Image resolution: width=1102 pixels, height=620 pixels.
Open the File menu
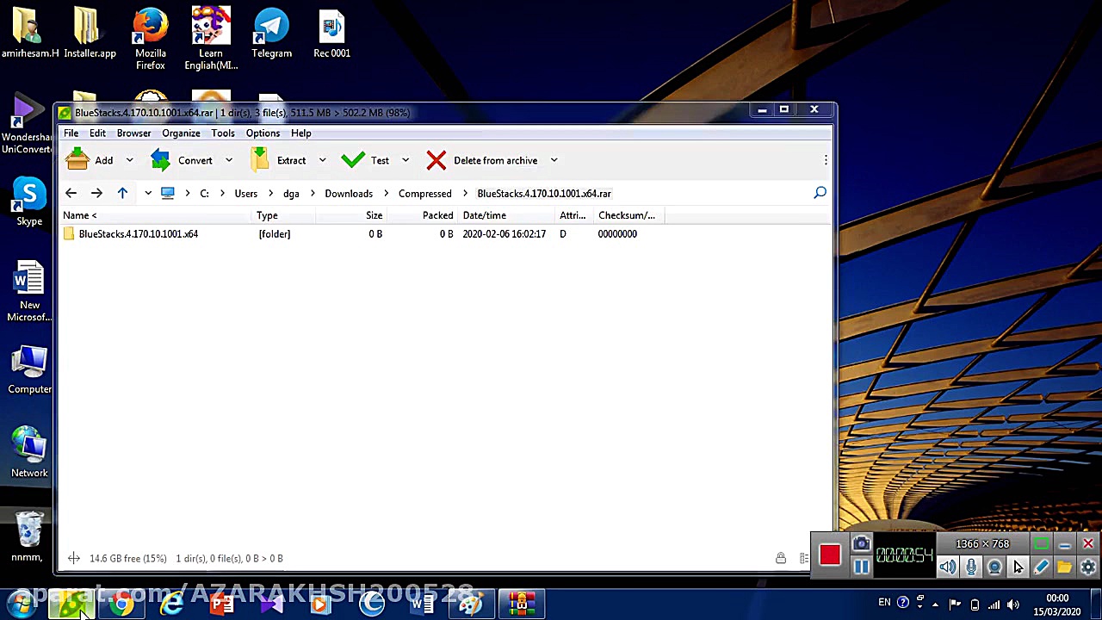click(x=71, y=133)
